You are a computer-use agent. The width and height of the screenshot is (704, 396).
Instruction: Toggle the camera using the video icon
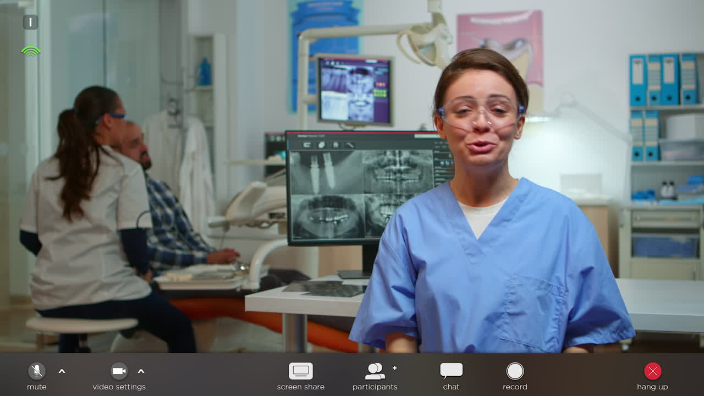tap(119, 371)
